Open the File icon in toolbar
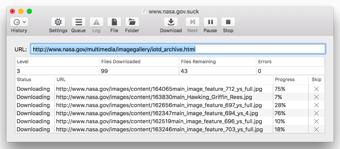Image resolution: width=340 pixels, height=149 pixels. pos(114,22)
